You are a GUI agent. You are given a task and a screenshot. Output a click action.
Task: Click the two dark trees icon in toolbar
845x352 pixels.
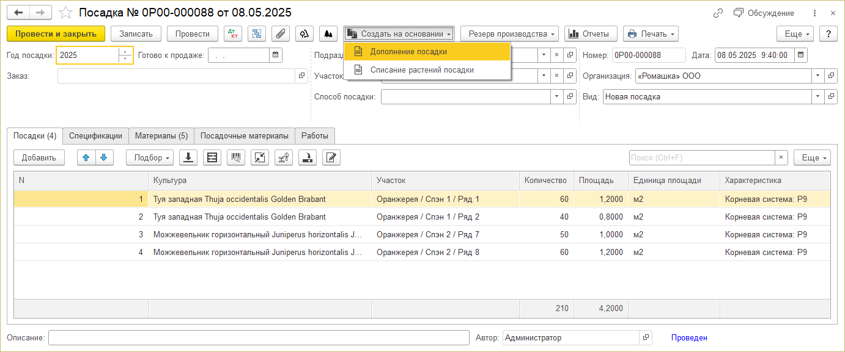328,34
